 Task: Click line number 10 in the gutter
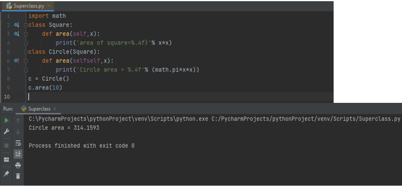(7, 97)
